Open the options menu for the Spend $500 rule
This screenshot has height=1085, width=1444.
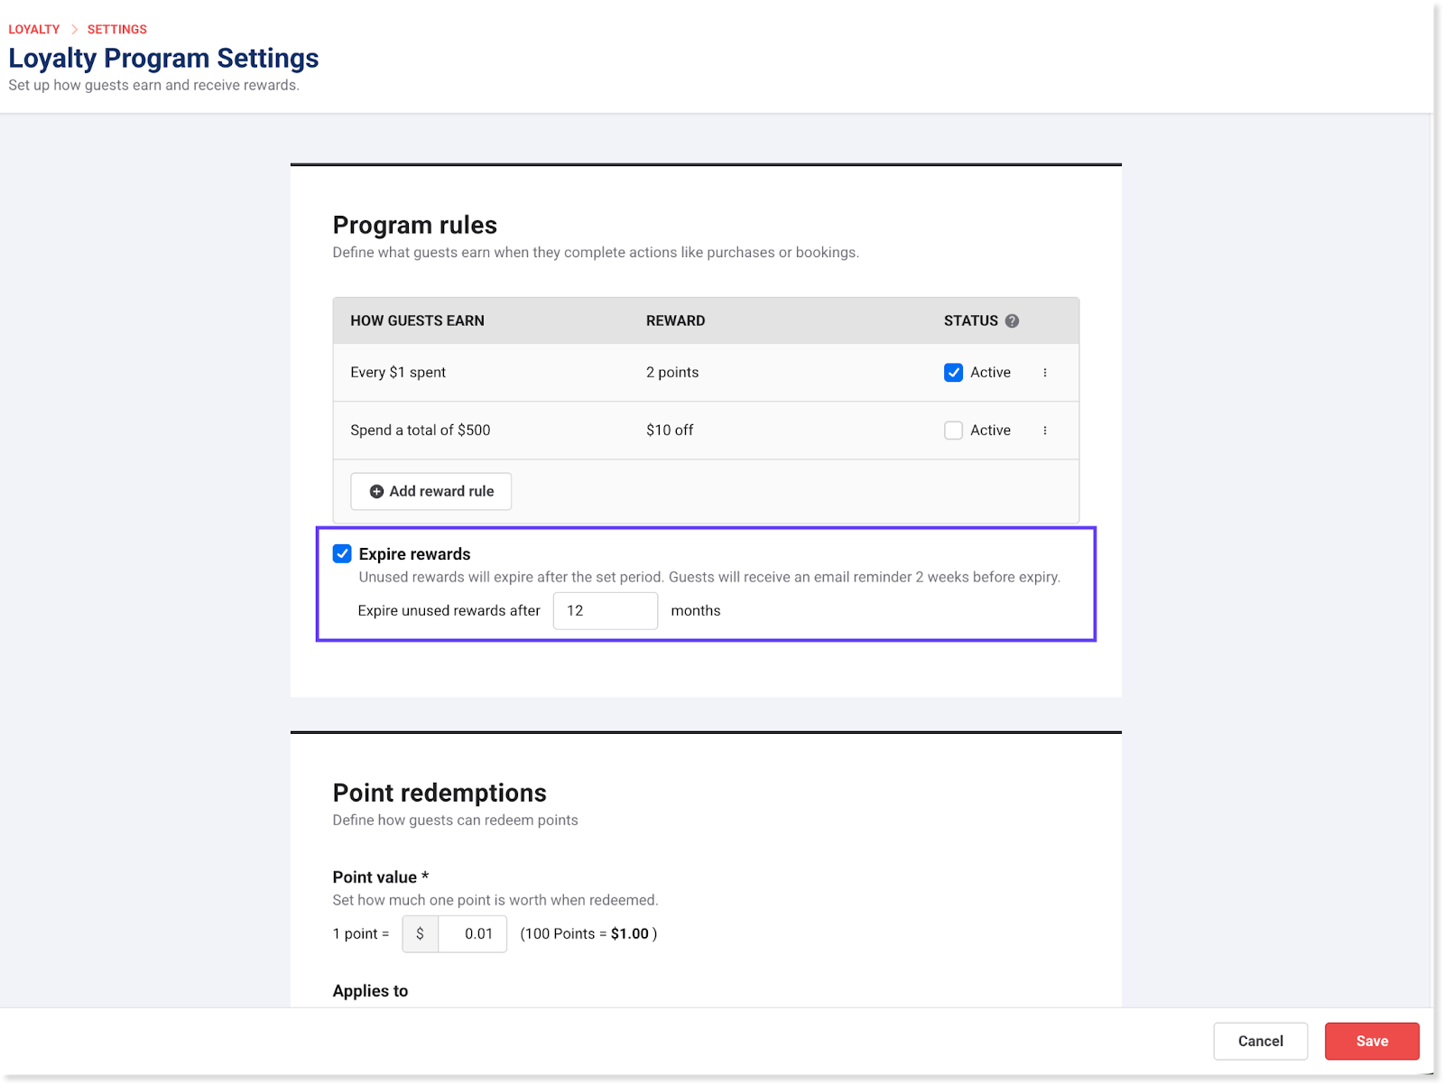click(1045, 431)
